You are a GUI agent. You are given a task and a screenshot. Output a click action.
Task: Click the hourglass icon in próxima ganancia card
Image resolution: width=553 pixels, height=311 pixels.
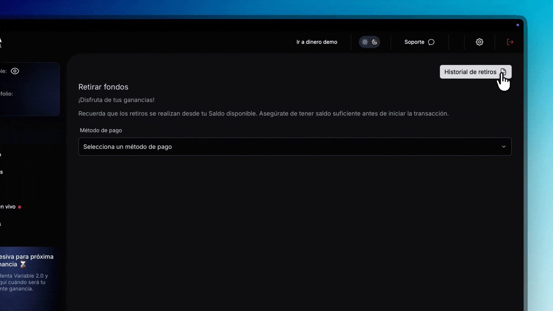[23, 264]
